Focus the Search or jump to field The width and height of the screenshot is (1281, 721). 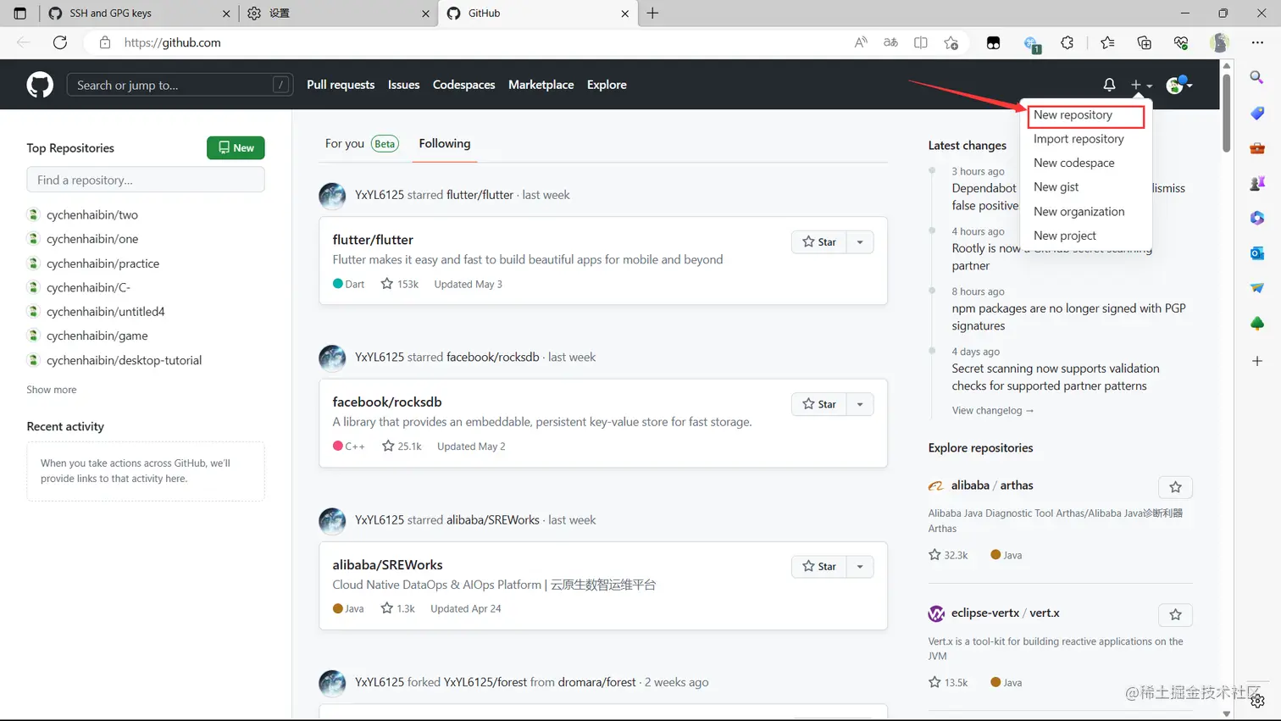coord(180,85)
